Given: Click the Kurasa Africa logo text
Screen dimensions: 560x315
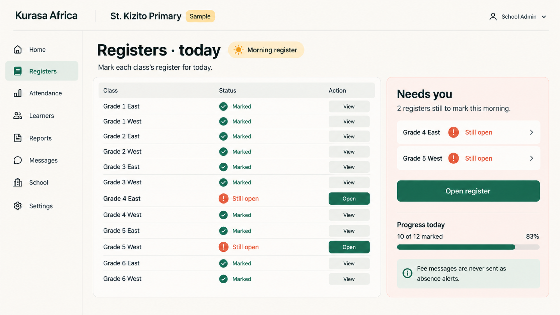Looking at the screenshot, I should click(x=46, y=15).
